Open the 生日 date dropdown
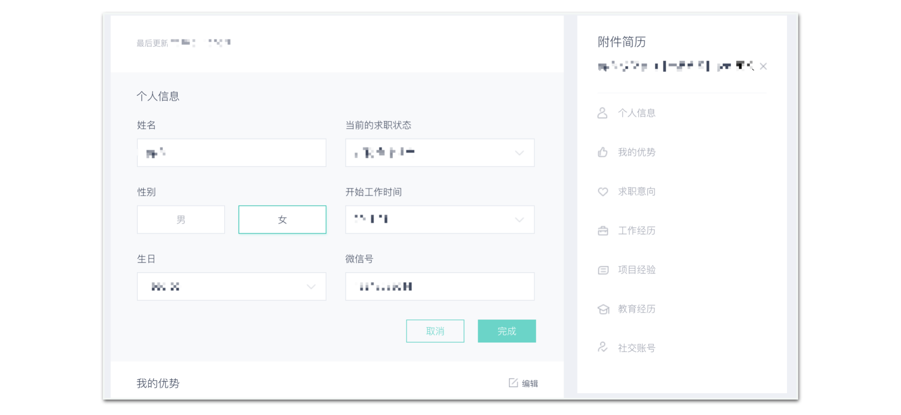 [x=231, y=287]
